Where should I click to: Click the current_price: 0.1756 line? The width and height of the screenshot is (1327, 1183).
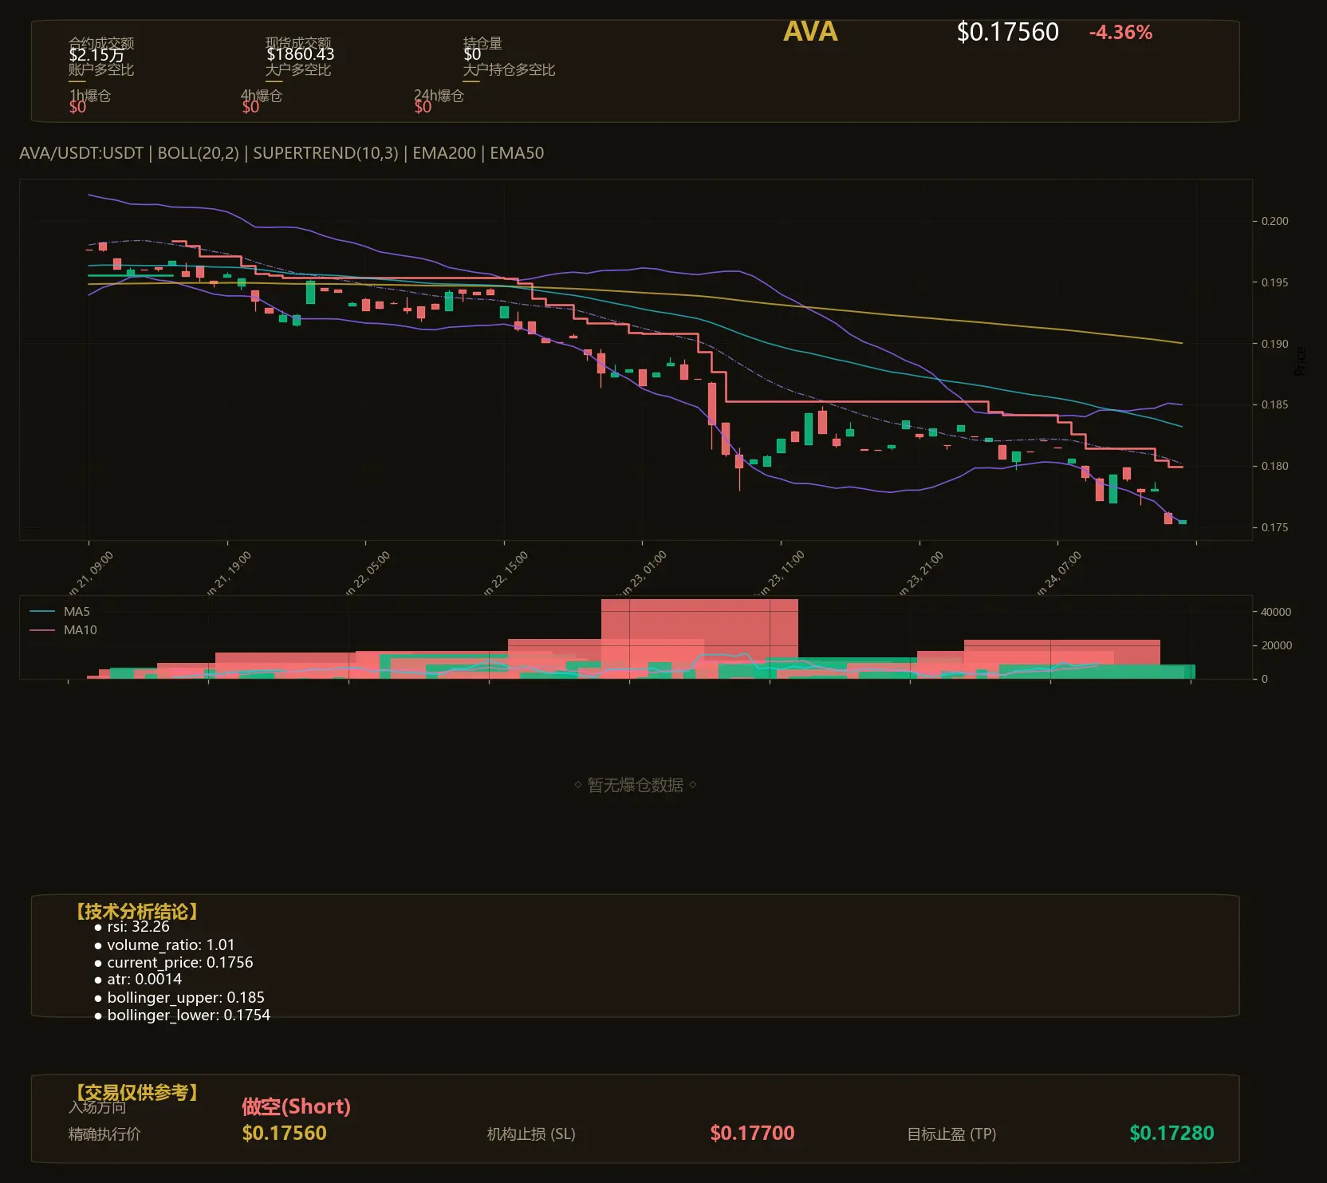tap(180, 963)
